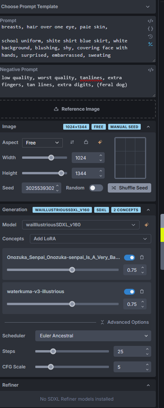Image resolution: width=164 pixels, height=408 pixels.
Task: Increase Steps with the up stepper
Action: [x=147, y=349]
